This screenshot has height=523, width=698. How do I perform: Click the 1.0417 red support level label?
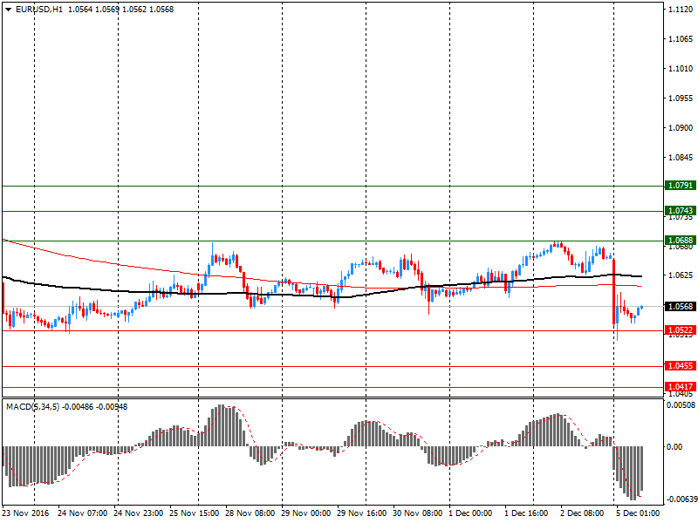click(681, 386)
